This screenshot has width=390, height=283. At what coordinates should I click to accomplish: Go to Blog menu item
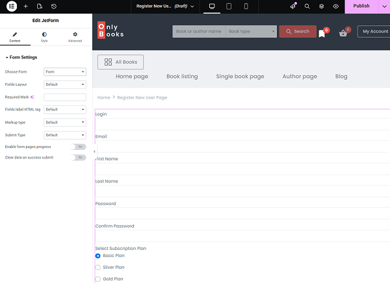341,77
